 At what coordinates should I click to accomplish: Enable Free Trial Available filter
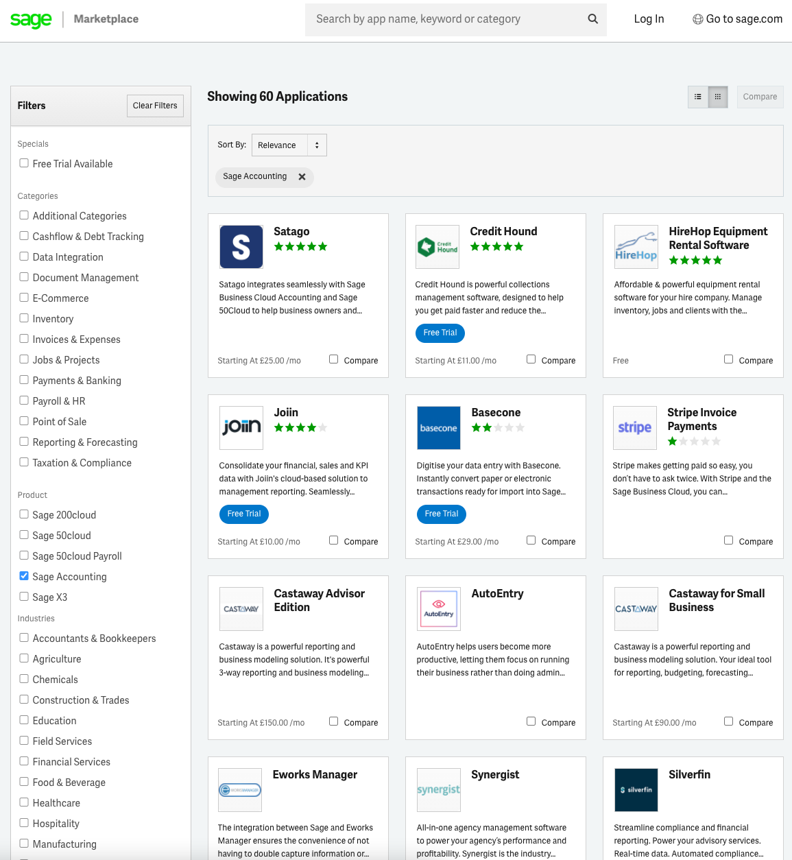(24, 163)
